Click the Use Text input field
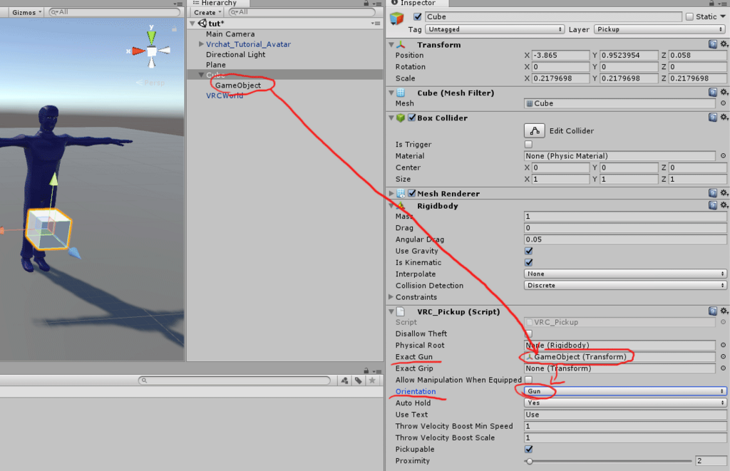 coord(625,414)
